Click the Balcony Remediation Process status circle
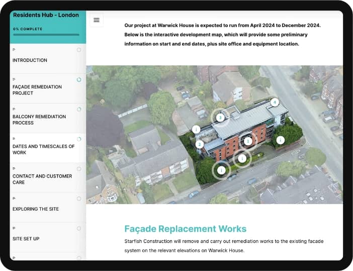The image size is (353, 271). [79, 109]
